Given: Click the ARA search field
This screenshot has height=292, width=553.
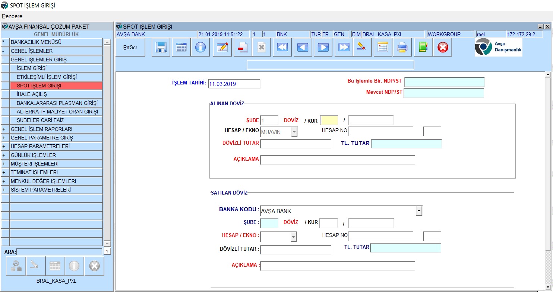Looking at the screenshot, I should coord(59,252).
